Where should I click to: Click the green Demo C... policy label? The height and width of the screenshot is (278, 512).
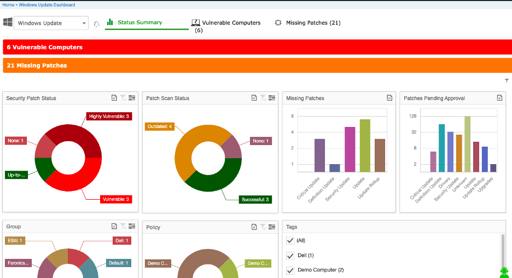pos(258,263)
